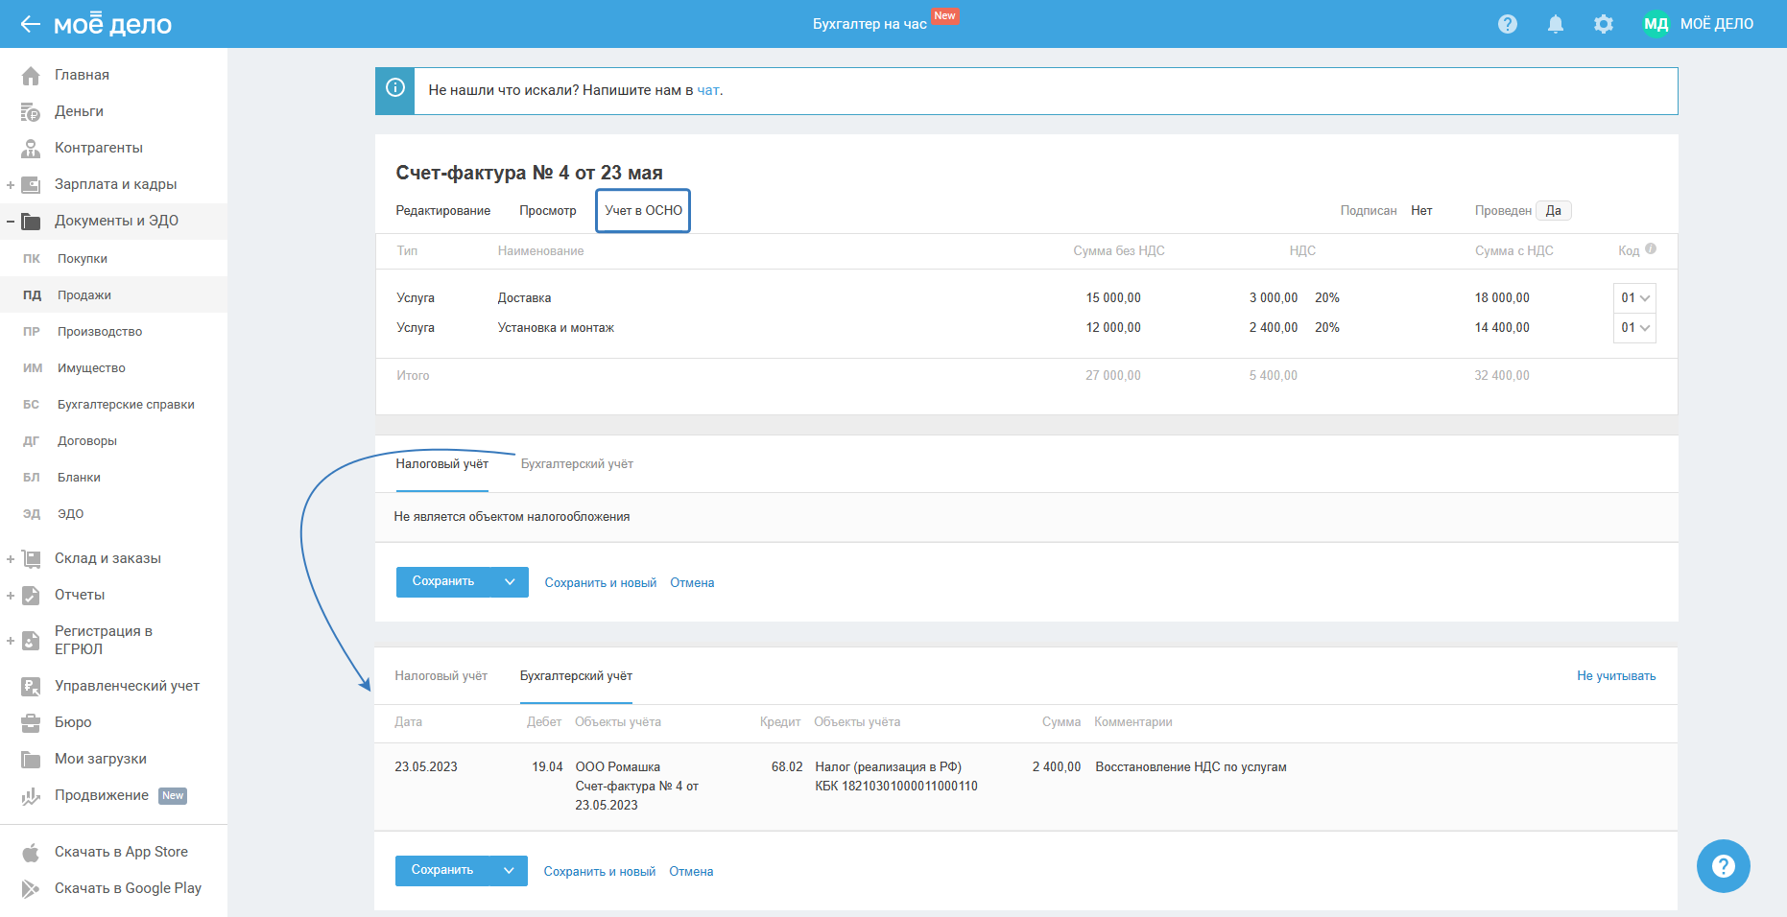Click Не учитывать in accounting section
This screenshot has width=1787, height=917.
pos(1616,676)
